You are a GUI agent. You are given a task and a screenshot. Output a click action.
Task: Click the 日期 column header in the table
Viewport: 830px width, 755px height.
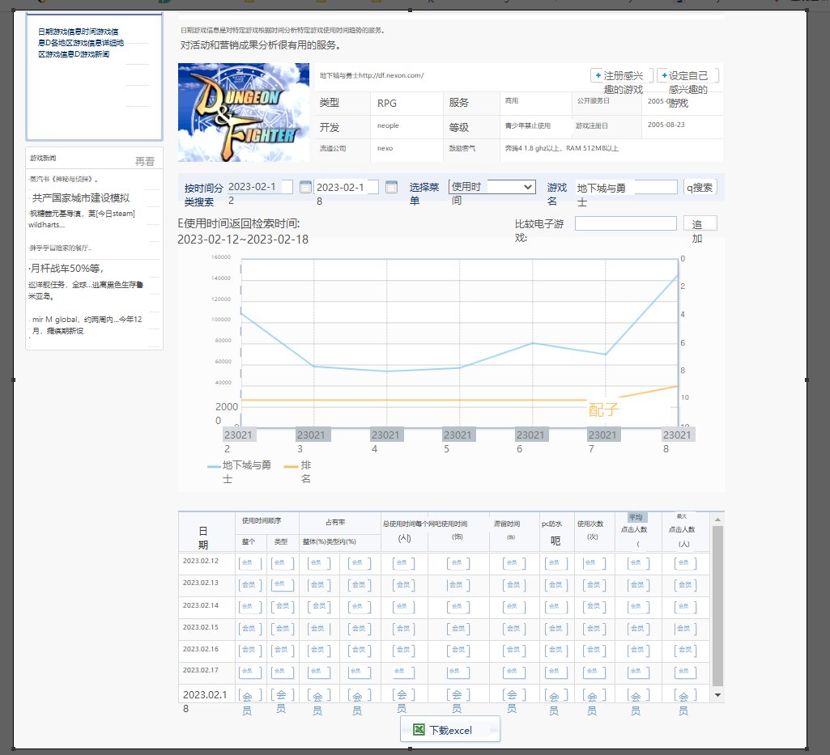point(202,537)
